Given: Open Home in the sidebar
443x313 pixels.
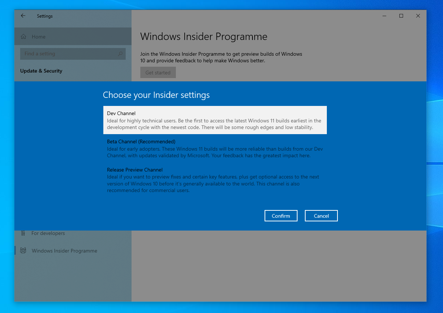Looking at the screenshot, I should 38,37.
